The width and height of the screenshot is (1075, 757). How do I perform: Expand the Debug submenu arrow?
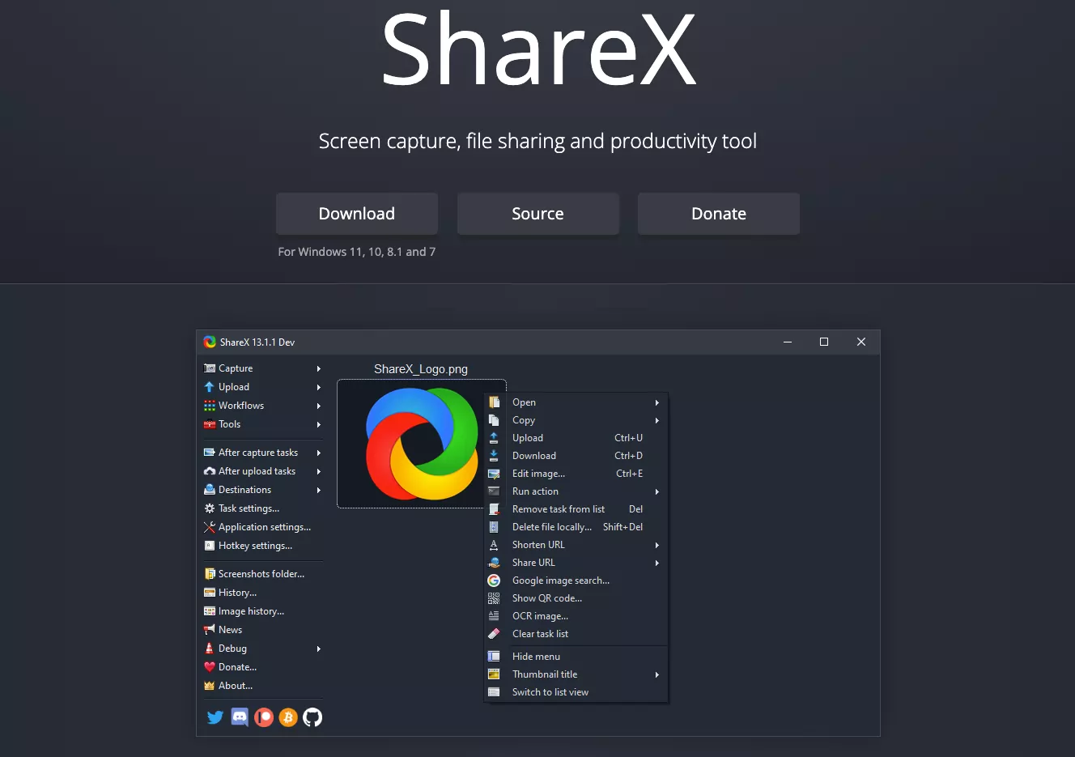click(x=319, y=649)
